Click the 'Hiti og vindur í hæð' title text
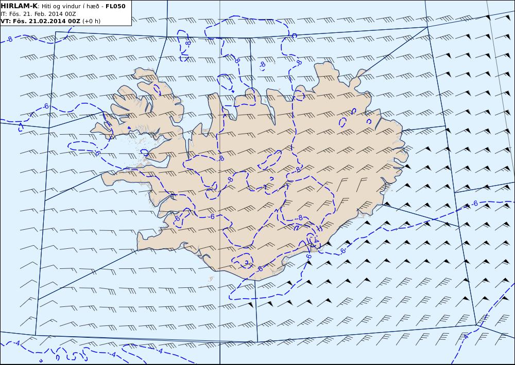 (70, 6)
